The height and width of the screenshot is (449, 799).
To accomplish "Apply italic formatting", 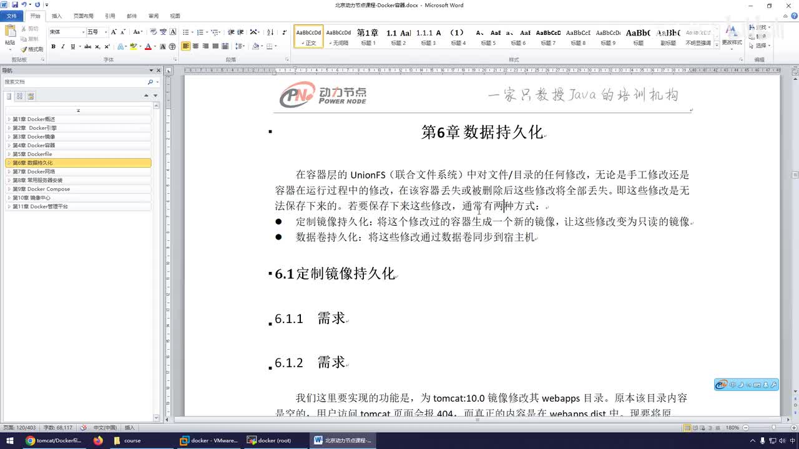I will [x=63, y=47].
